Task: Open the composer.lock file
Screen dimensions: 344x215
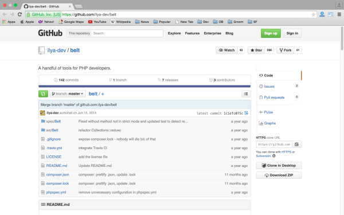Action: tap(57, 183)
